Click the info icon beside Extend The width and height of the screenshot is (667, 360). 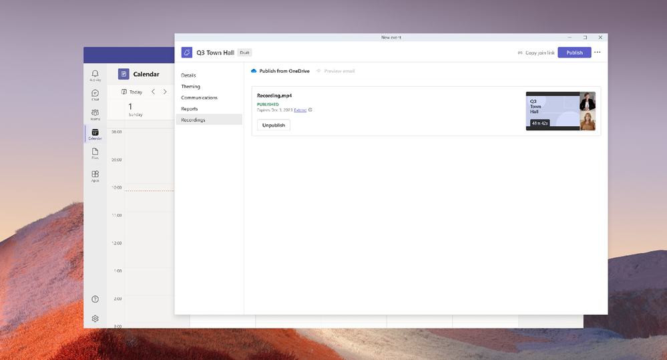pyautogui.click(x=310, y=110)
